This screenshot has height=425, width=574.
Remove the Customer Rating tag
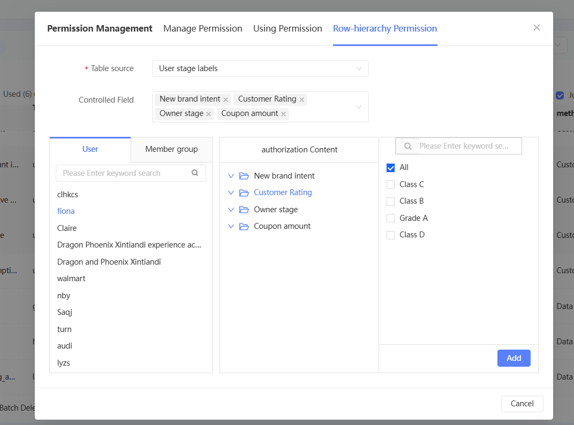[302, 99]
